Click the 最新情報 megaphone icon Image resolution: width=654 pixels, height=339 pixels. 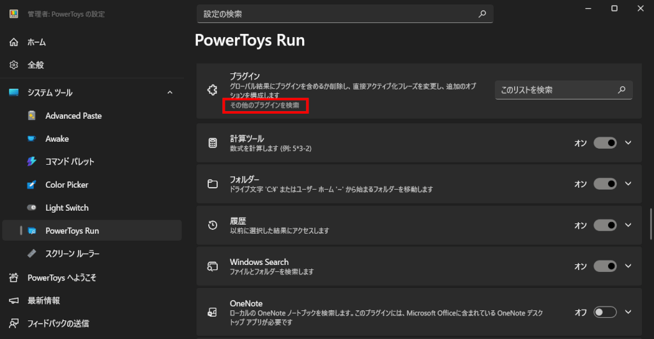pyautogui.click(x=13, y=300)
